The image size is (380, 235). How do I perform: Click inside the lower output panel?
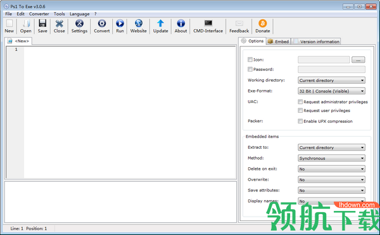click(x=120, y=202)
